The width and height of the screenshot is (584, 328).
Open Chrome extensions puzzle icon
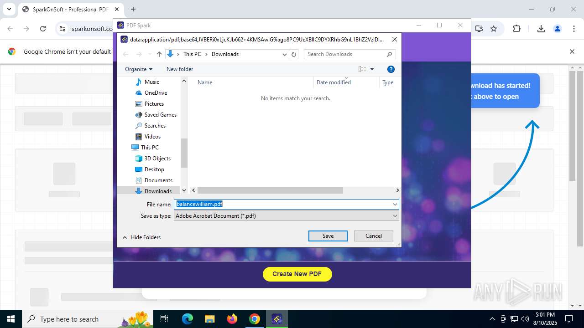pyautogui.click(x=516, y=29)
